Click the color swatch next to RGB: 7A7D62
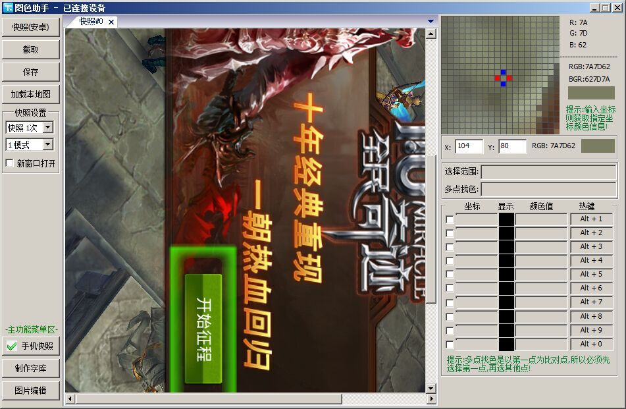The width and height of the screenshot is (626, 409). tap(598, 146)
